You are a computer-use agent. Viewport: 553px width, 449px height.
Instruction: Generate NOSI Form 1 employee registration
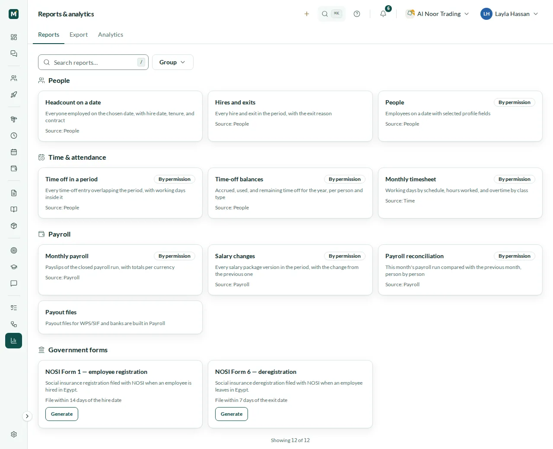(x=62, y=414)
